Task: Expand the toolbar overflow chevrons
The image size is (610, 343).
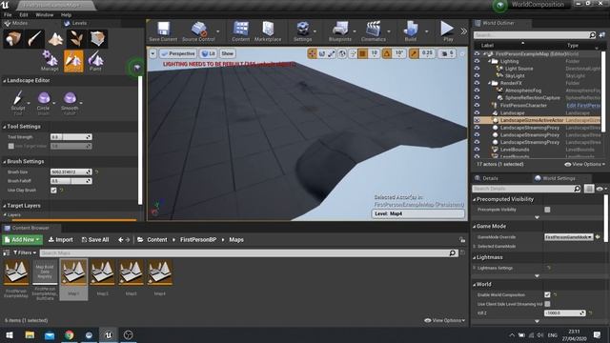Action: tap(464, 31)
